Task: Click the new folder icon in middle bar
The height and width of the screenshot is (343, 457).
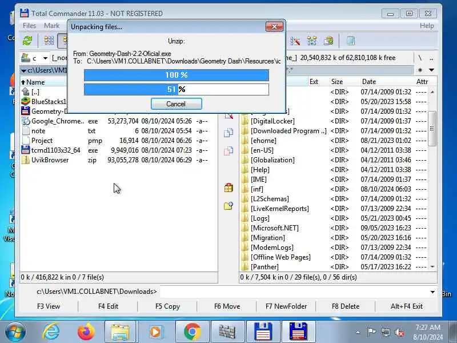Action: tap(228, 206)
